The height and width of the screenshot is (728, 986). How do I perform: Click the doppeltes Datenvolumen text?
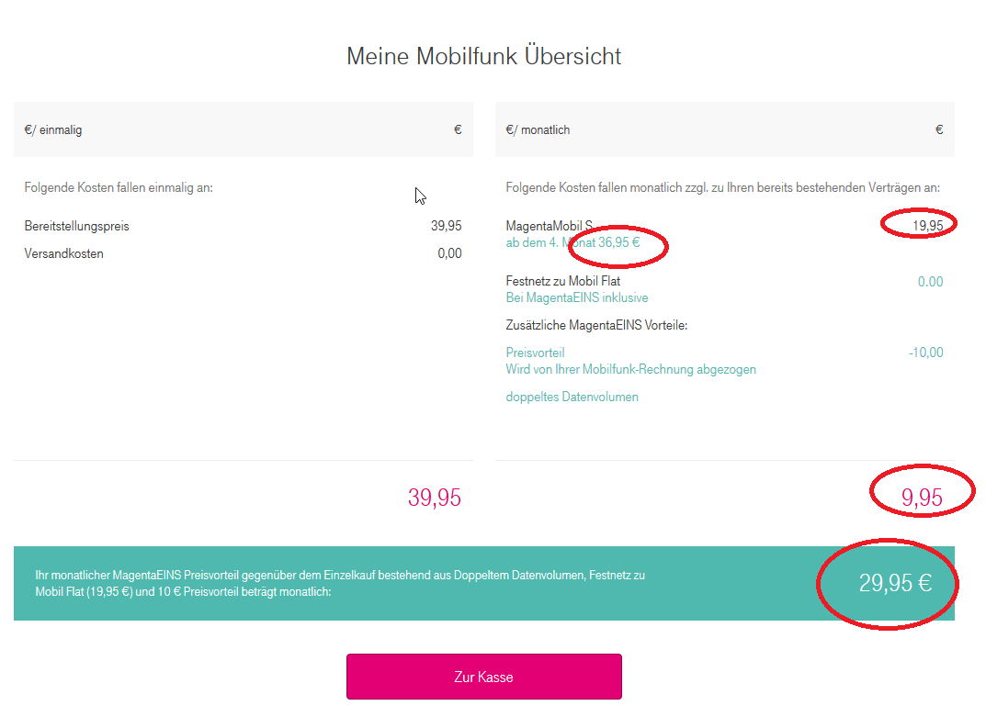coord(572,397)
